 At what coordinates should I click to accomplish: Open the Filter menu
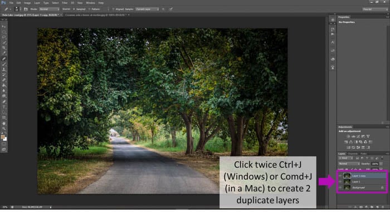(x=65, y=3)
